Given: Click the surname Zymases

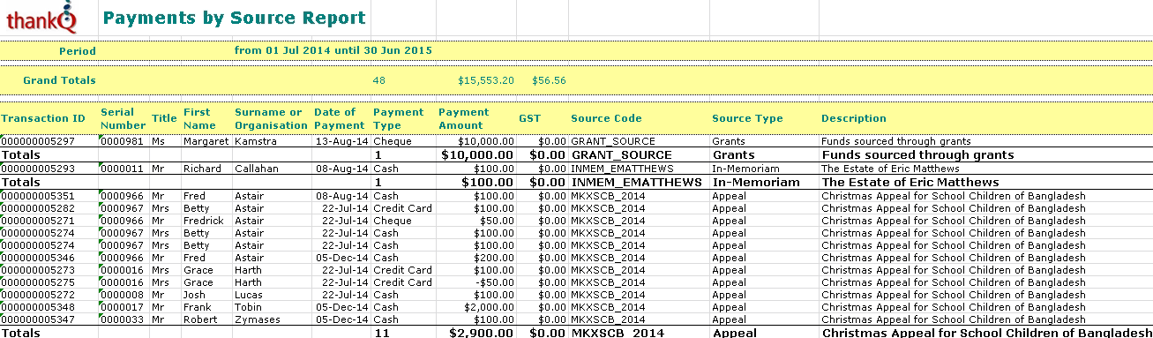Looking at the screenshot, I should pos(258,319).
